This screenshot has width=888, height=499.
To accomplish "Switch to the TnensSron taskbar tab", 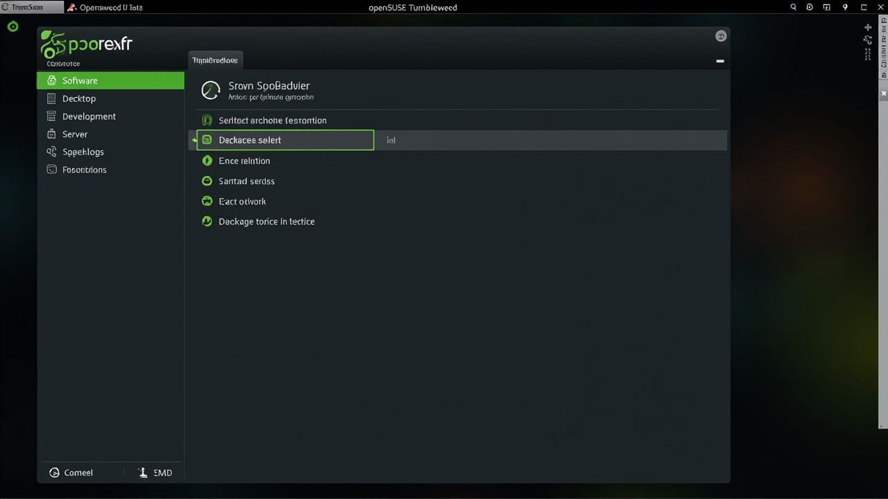I will pos(32,7).
